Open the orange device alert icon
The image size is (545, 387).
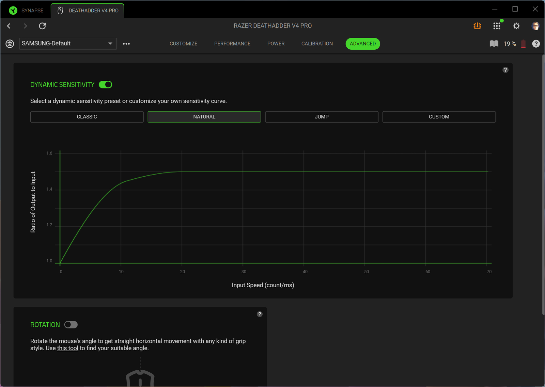coord(477,26)
